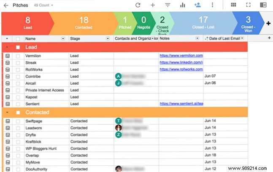Select the Swiftpage row checkbox

pos(18,121)
